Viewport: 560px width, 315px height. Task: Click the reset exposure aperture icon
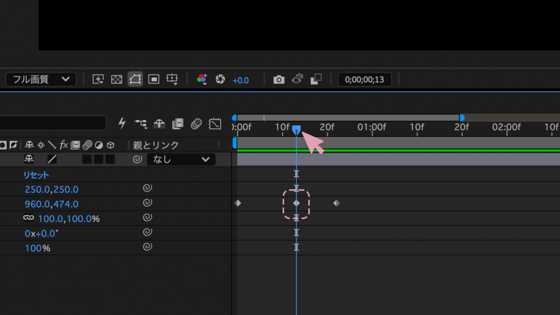[220, 79]
